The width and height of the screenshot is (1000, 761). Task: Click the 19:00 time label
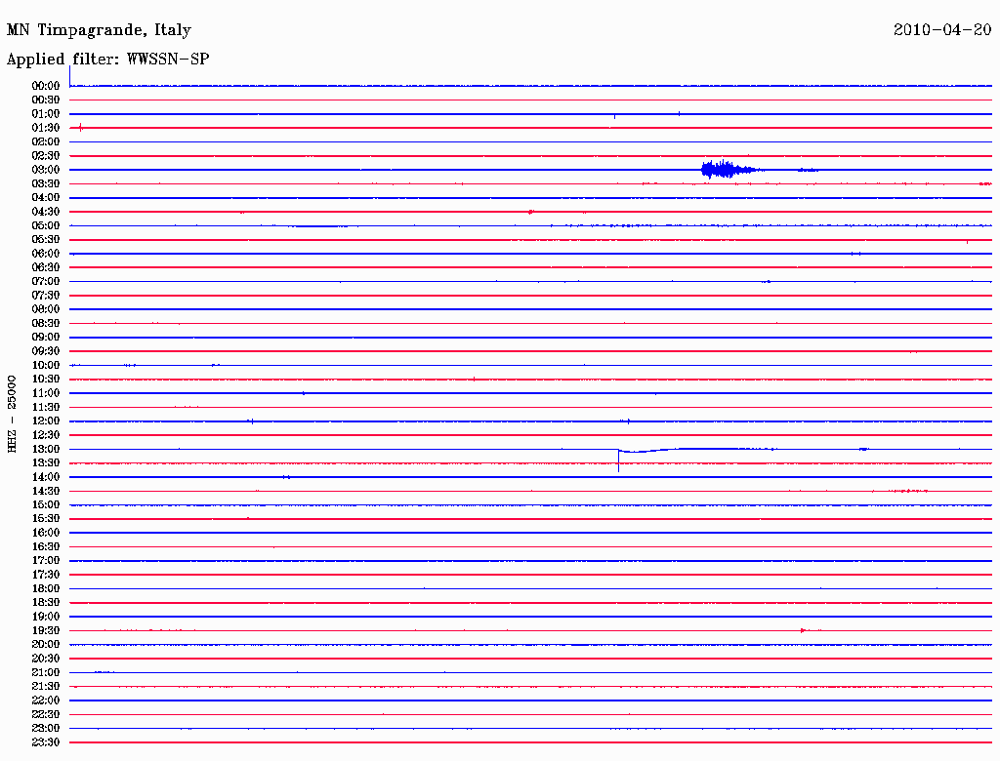[x=46, y=617]
